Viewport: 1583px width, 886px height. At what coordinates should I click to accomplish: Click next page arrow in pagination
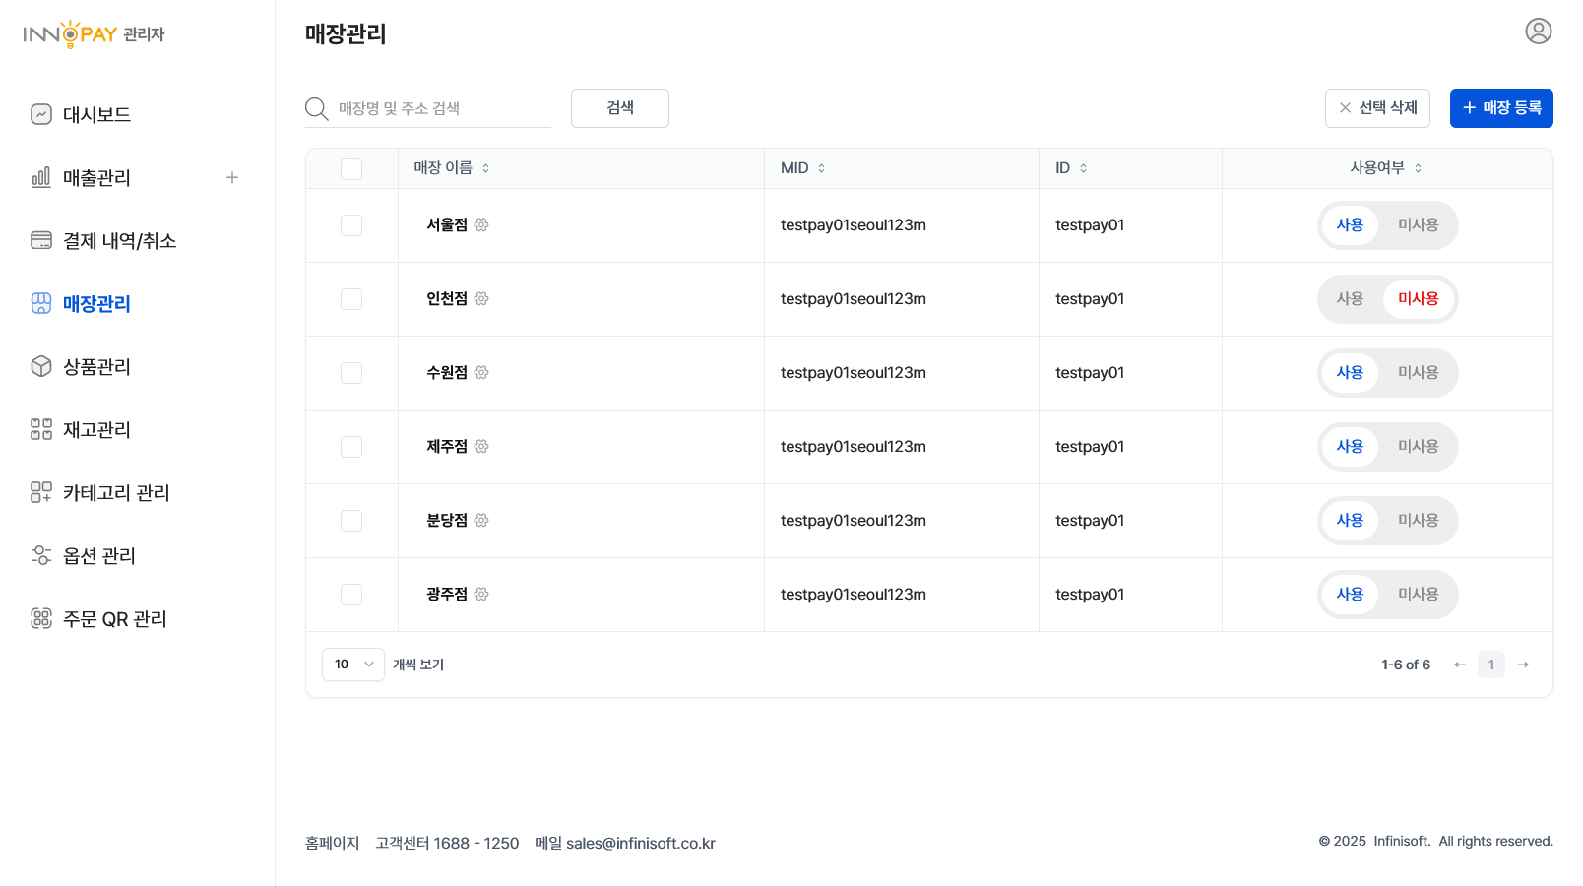pyautogui.click(x=1523, y=665)
